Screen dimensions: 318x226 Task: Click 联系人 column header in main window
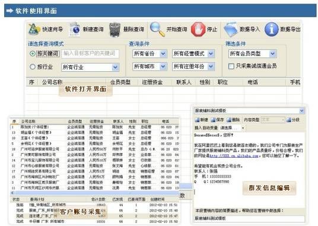183,82
